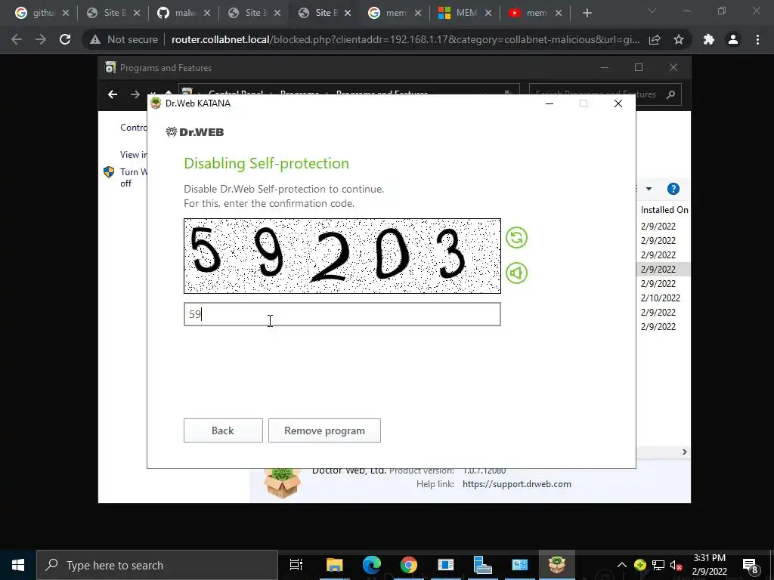Screen dimensions: 774x580
Task: Open the support.drweb.com help link
Action: pos(517,484)
